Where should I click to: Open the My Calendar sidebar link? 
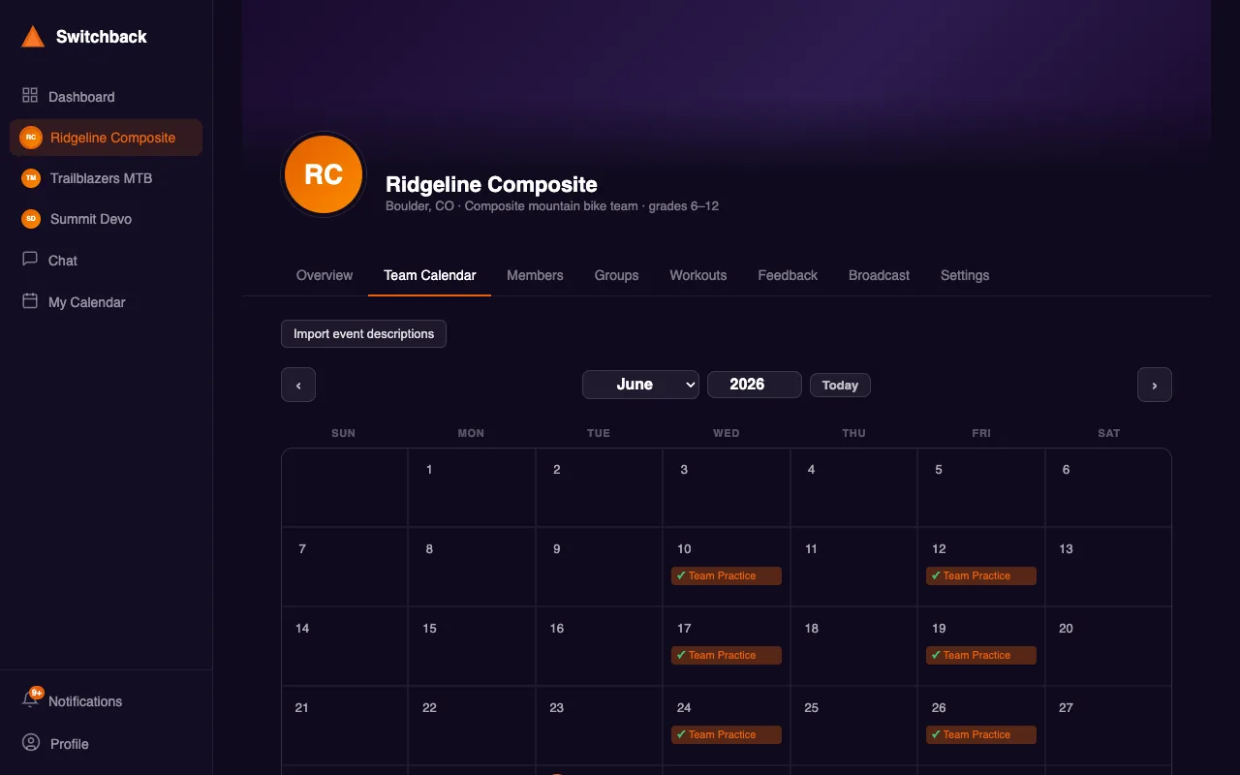pos(107,302)
